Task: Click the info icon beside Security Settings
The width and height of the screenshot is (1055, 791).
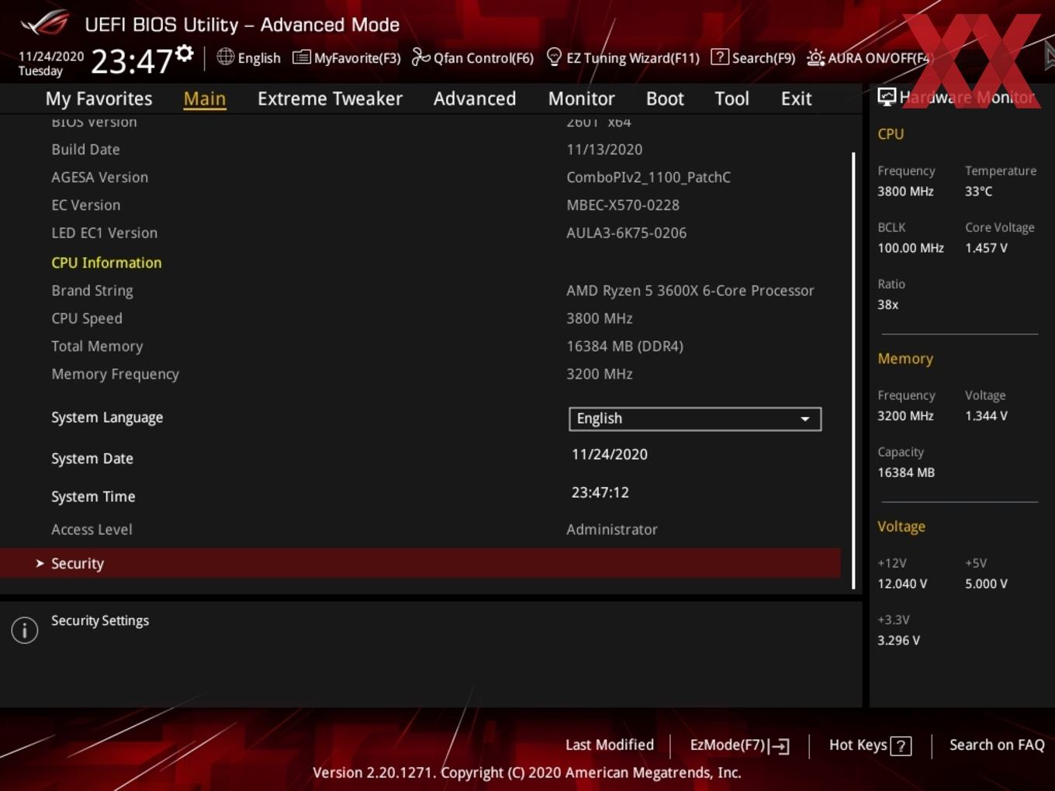Action: [x=25, y=630]
